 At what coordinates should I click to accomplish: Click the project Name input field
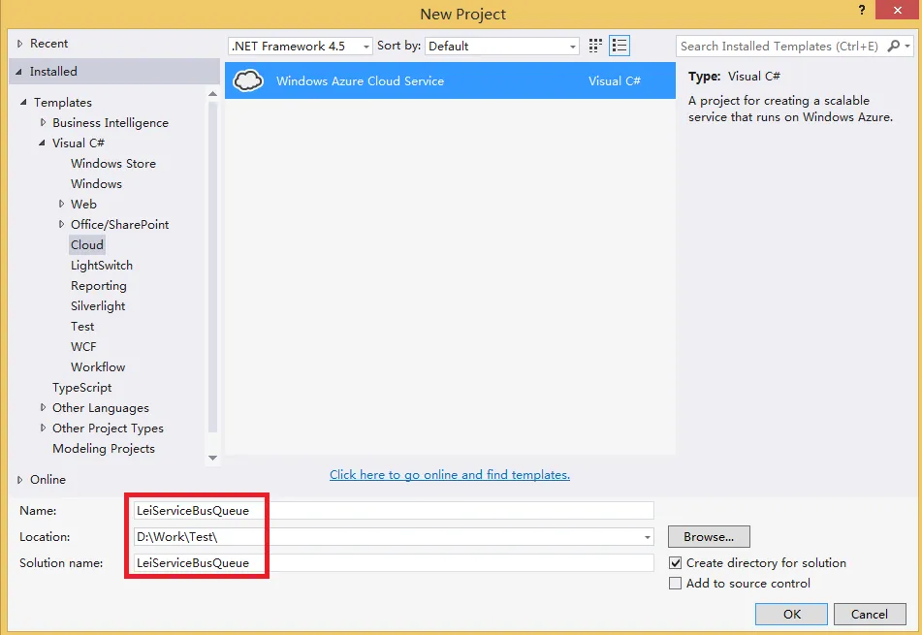tap(394, 510)
